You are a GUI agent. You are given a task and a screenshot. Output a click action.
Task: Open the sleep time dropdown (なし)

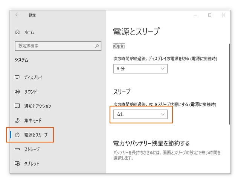(x=140, y=114)
